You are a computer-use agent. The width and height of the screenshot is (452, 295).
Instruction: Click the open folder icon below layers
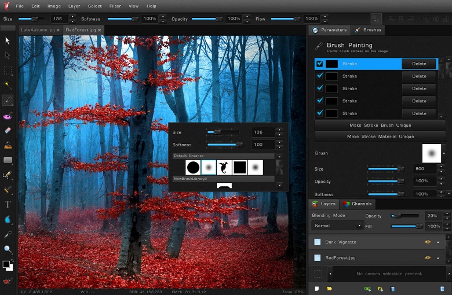pyautogui.click(x=329, y=288)
